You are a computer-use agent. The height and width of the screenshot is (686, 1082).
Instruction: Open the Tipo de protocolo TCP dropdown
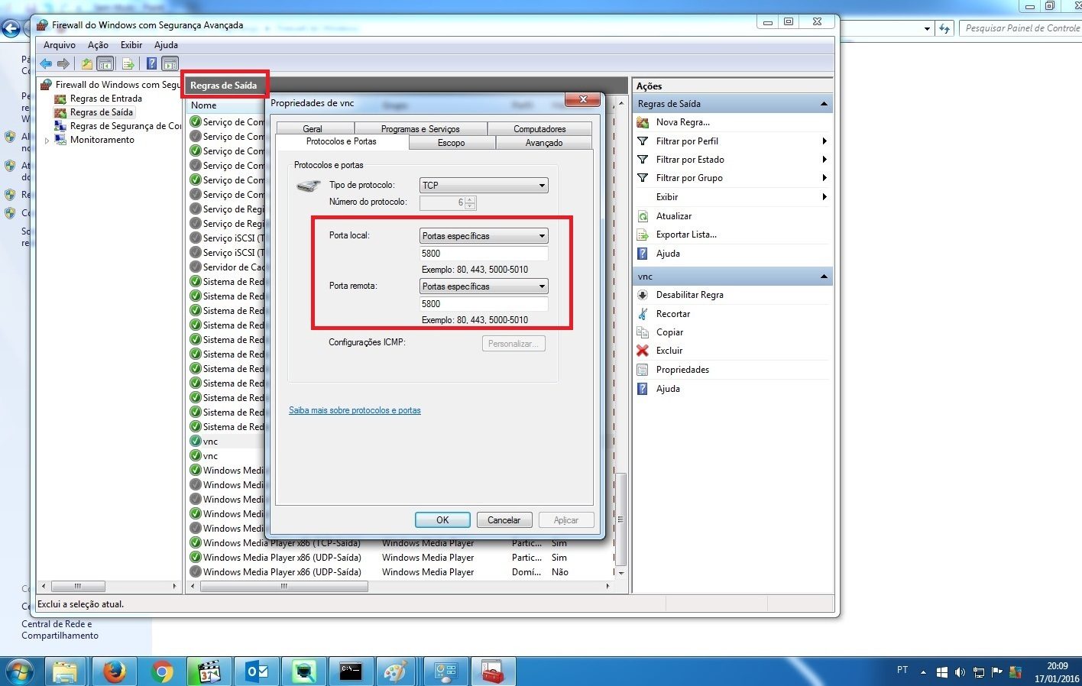[484, 186]
